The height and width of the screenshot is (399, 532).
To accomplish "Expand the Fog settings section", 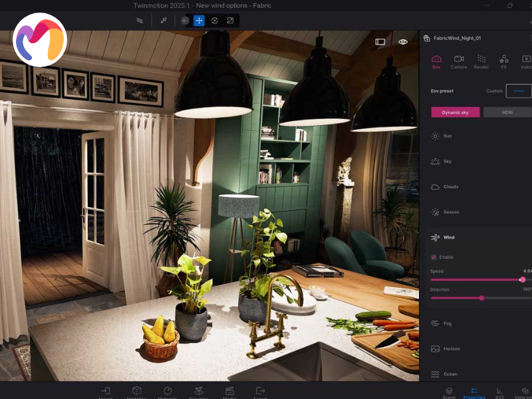I will 447,323.
